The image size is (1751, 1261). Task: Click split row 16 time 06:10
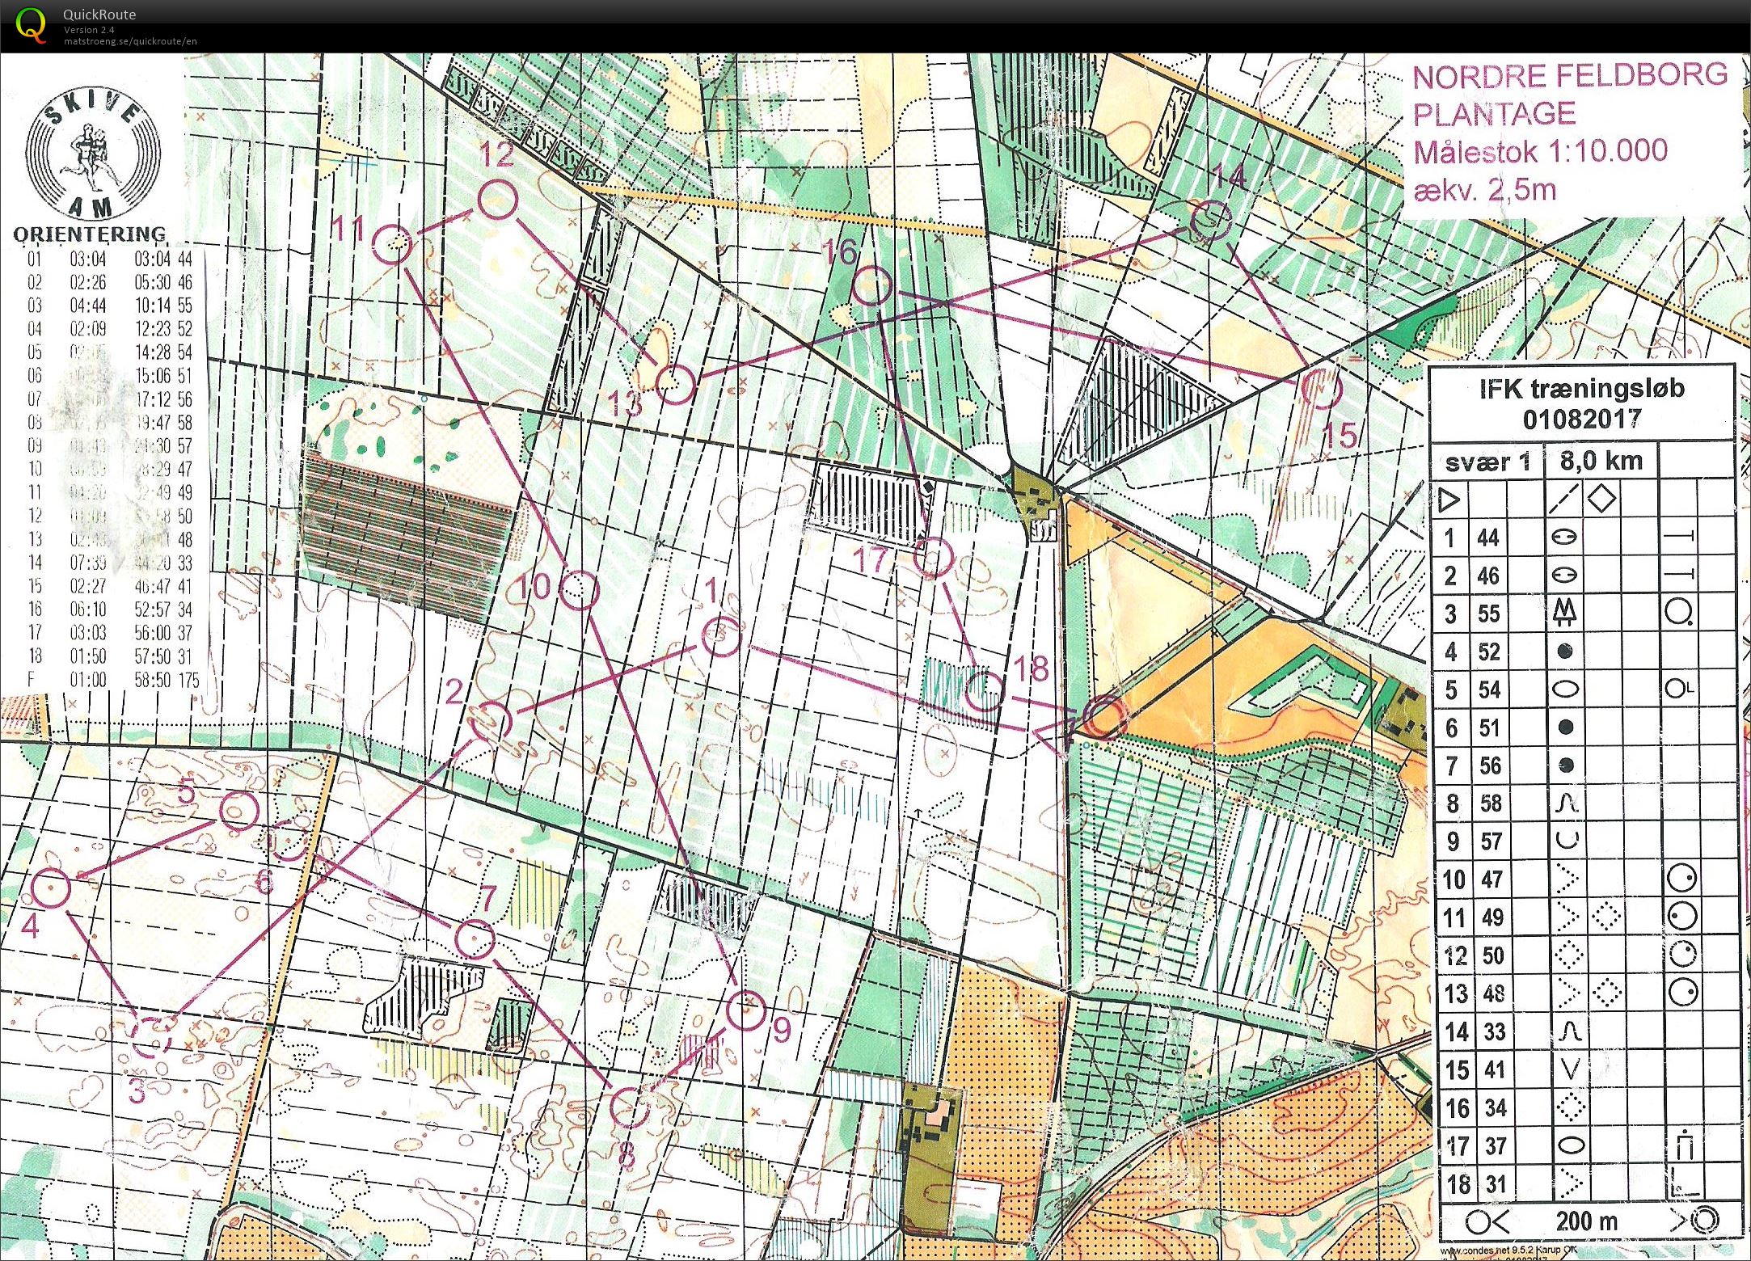pos(88,609)
